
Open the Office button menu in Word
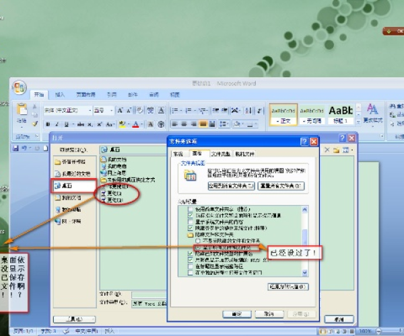click(20, 87)
